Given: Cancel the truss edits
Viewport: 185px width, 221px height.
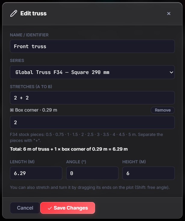Looking at the screenshot, I should click(x=25, y=208).
